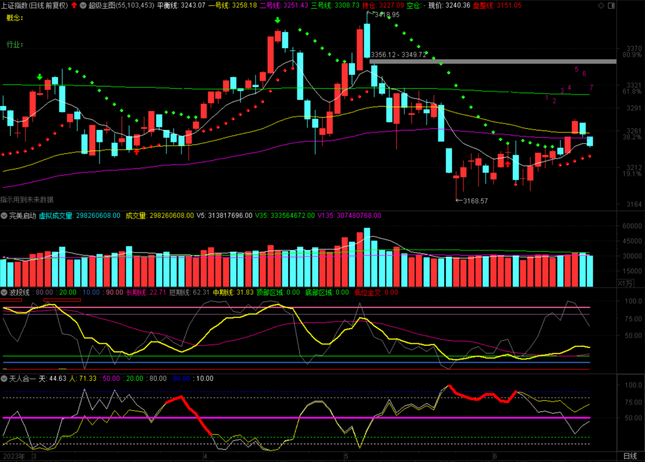Click the 日线 period button at bottom-right
The image size is (645, 462).
[629, 456]
